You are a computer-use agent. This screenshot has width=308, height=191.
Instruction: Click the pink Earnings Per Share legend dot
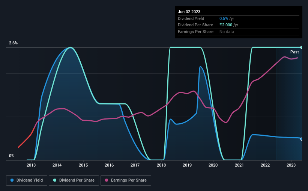(x=107, y=180)
